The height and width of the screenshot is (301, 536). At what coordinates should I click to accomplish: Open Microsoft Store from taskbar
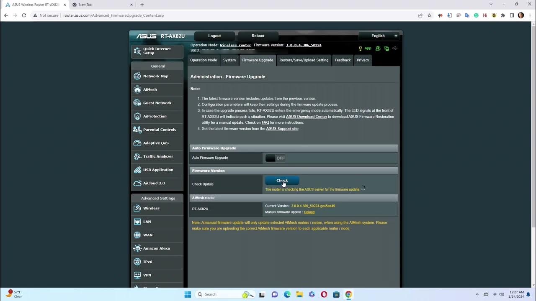click(336, 294)
